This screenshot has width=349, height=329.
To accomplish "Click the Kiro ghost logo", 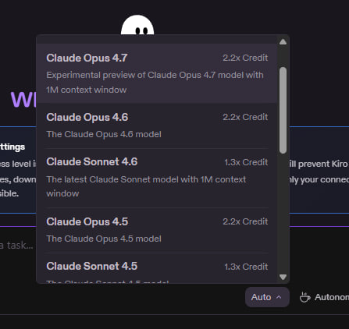I will click(x=137, y=25).
